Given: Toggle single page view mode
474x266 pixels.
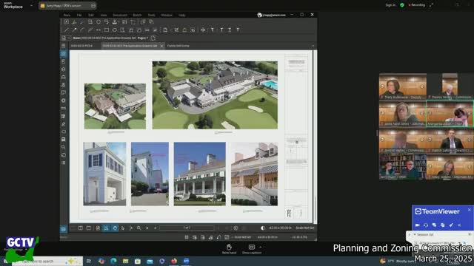Looking at the screenshot, I should point(81,228).
